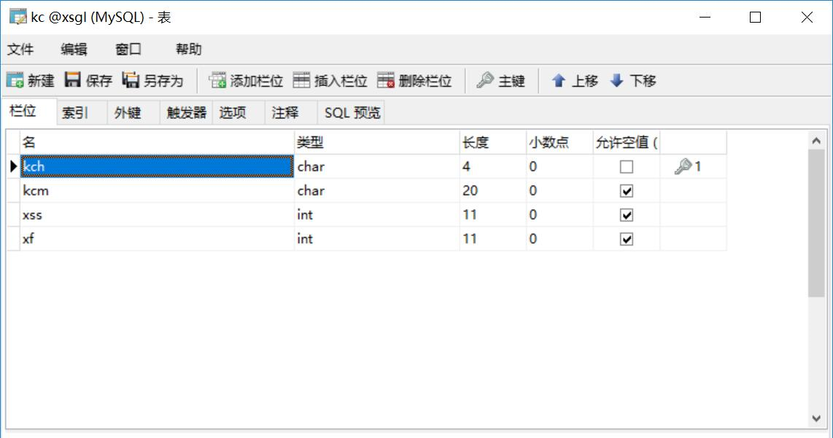Click the 小数点 column header

pos(559,142)
